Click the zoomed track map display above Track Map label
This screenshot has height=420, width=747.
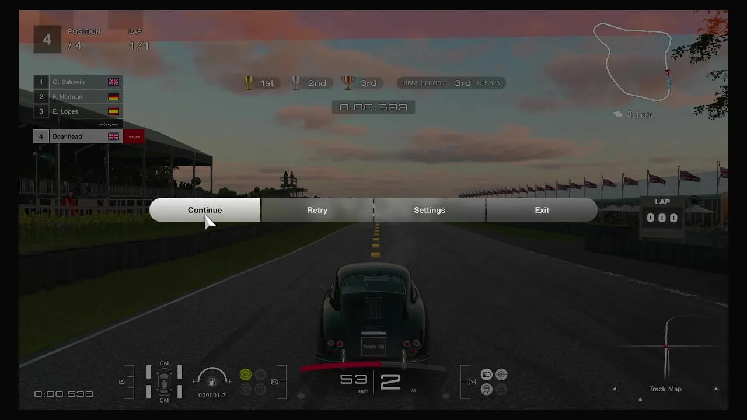tap(665, 348)
